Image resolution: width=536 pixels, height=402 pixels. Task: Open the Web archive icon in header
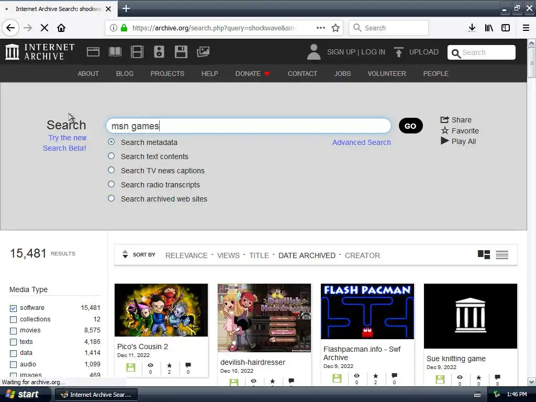(93, 52)
